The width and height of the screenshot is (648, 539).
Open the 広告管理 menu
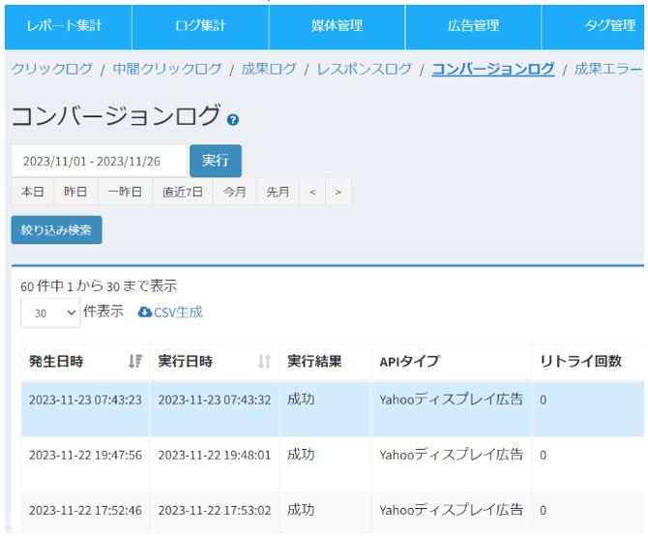473,26
